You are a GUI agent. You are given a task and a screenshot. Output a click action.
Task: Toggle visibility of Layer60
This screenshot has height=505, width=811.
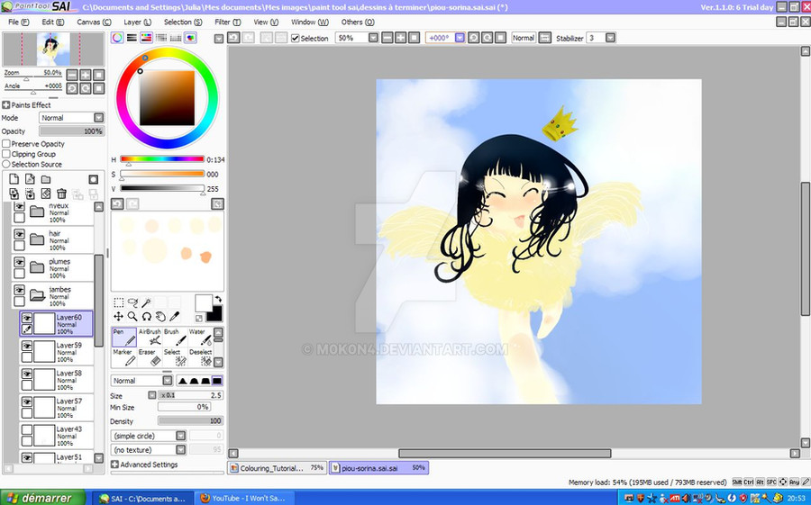[27, 318]
